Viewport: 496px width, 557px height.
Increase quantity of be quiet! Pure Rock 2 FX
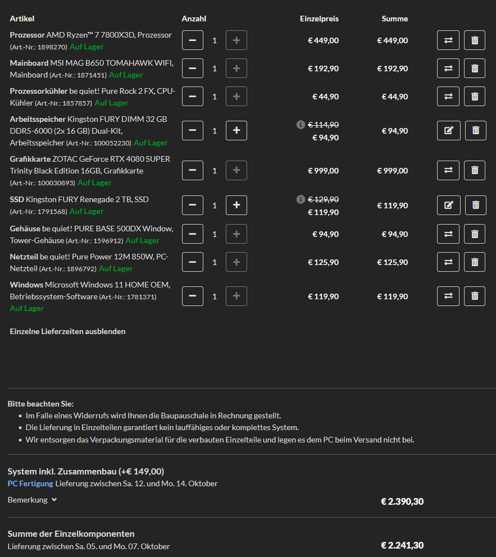236,96
